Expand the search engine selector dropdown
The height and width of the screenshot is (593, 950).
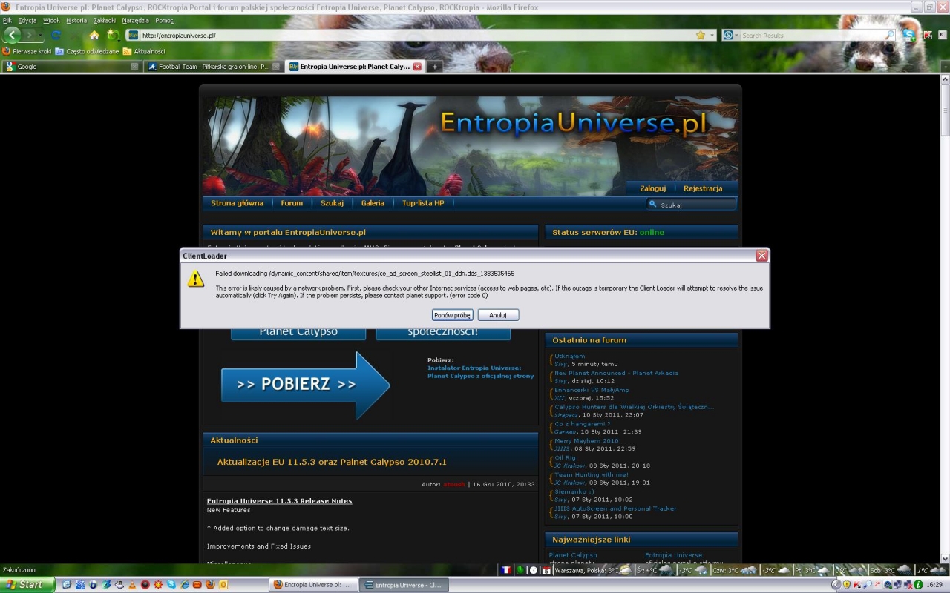(737, 35)
